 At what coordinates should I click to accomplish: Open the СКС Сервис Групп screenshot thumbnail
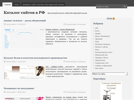[x=25, y=73]
